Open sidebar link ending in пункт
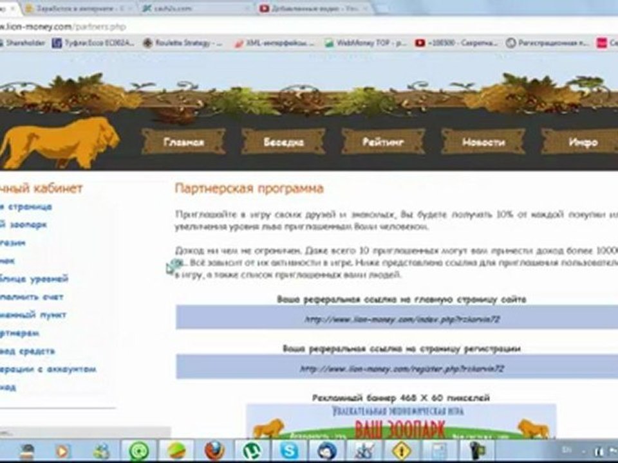Image resolution: width=618 pixels, height=463 pixels. click(x=33, y=314)
